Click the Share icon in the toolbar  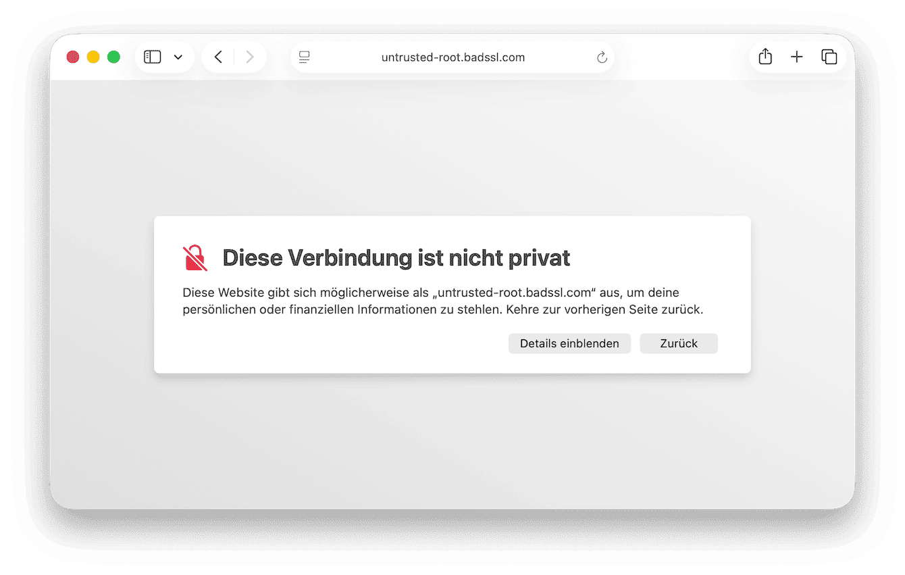coord(765,57)
